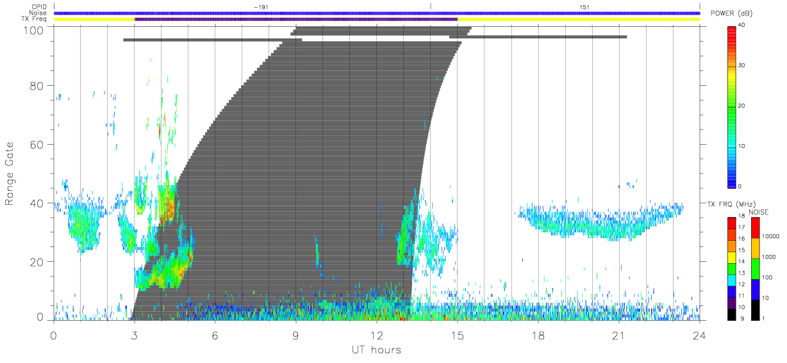
Task: Pick the black bottom swatch of TX FRQ legend
Action: coord(731,313)
